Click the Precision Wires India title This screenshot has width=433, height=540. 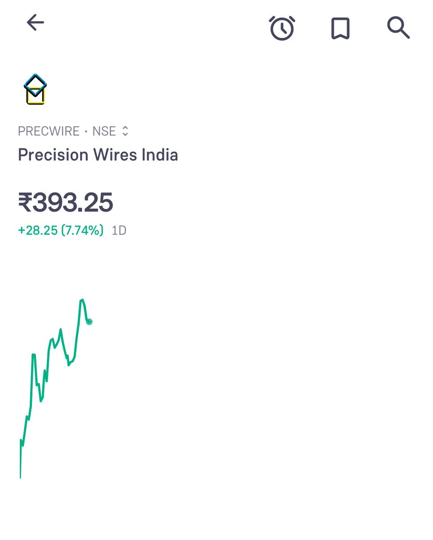(98, 155)
